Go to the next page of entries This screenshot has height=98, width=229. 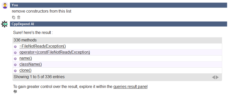(x=217, y=77)
